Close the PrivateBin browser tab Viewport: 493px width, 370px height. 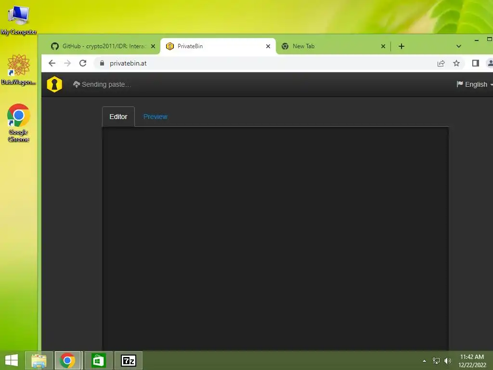(268, 46)
